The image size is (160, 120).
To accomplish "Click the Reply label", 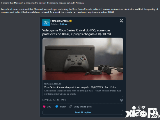I will pos(63,107).
